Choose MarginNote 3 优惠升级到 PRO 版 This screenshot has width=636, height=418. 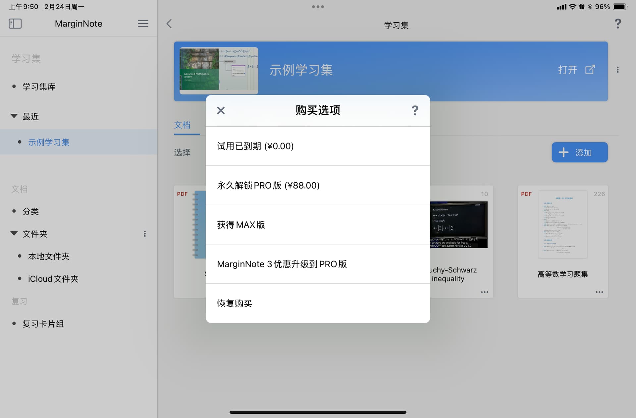coord(318,264)
